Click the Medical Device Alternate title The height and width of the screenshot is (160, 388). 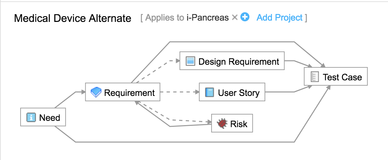tap(73, 18)
